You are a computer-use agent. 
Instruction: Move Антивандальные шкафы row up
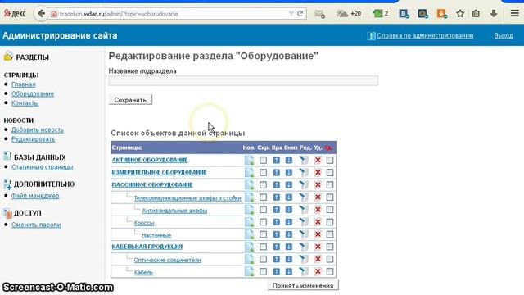[277, 210]
